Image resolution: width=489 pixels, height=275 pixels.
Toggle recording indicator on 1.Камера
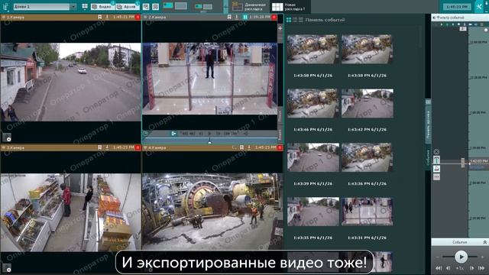click(x=138, y=17)
